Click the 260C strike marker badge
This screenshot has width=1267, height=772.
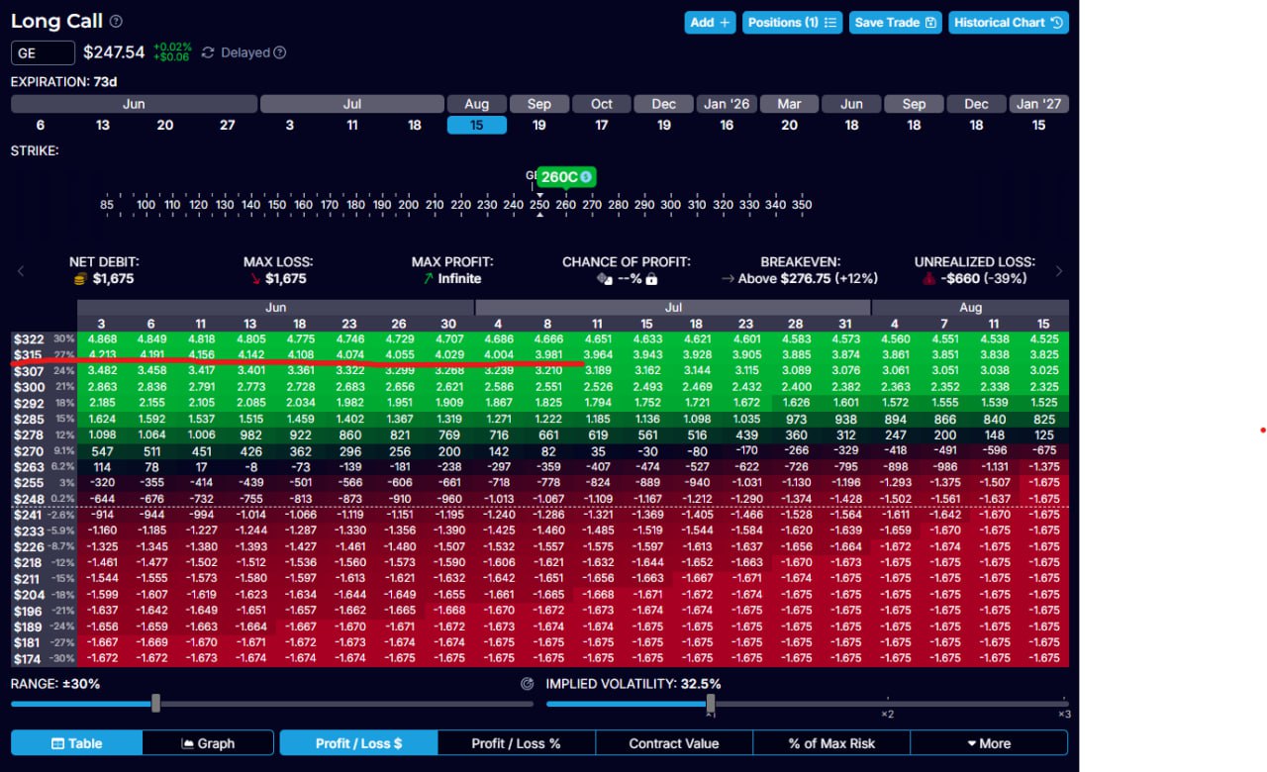pyautogui.click(x=565, y=177)
